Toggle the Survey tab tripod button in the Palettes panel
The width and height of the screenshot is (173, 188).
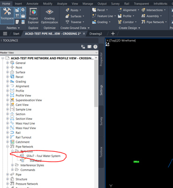(17, 16)
